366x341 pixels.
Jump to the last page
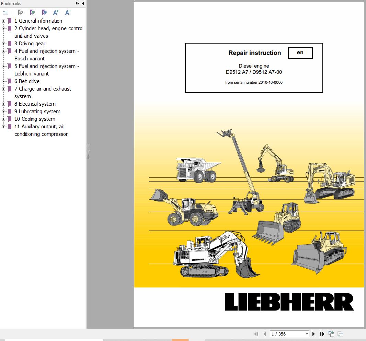coord(322,334)
